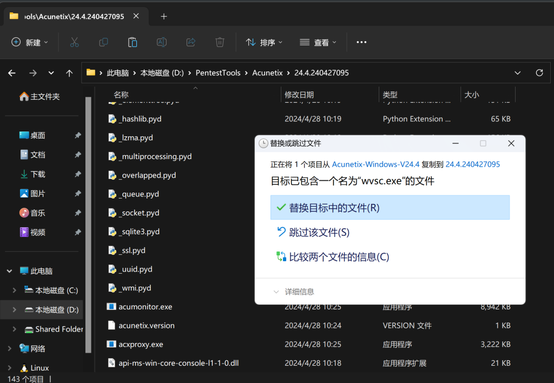554x383 pixels.
Task: Cut the selection using the scissors icon
Action: click(74, 42)
